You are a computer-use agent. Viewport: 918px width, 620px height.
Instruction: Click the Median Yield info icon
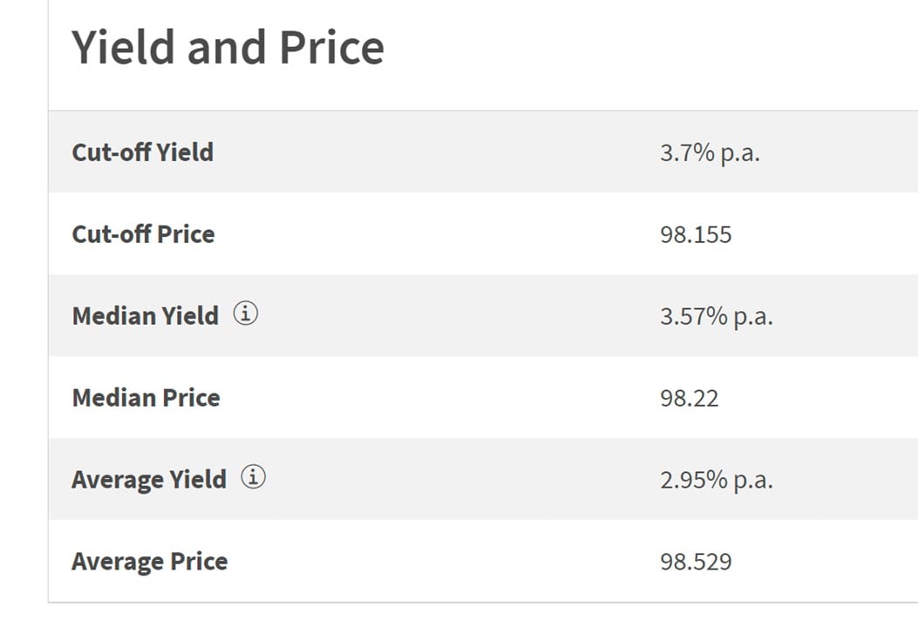245,313
